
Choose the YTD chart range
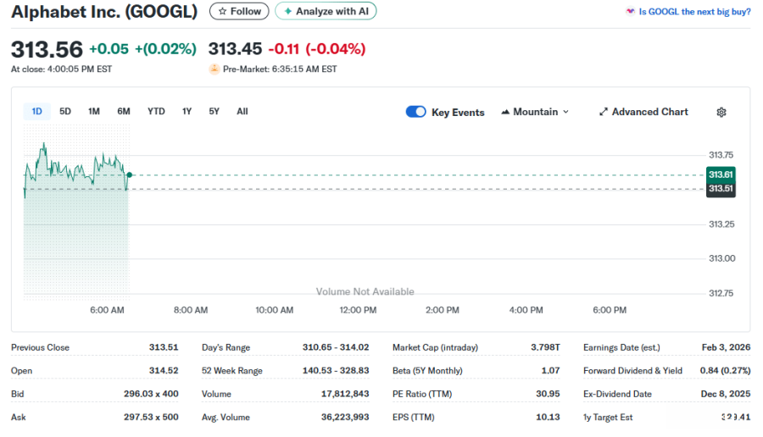click(x=156, y=112)
